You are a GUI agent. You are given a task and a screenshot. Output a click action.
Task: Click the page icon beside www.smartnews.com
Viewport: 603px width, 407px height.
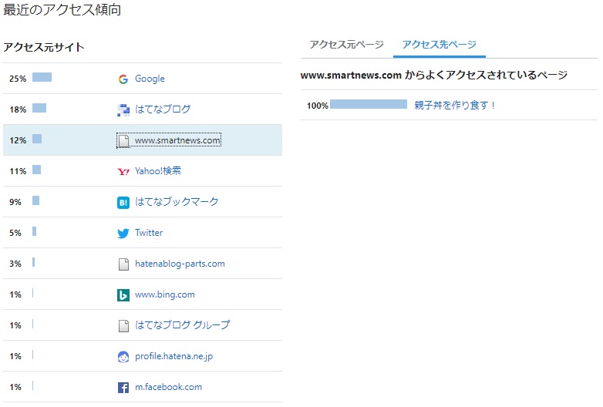(x=123, y=140)
